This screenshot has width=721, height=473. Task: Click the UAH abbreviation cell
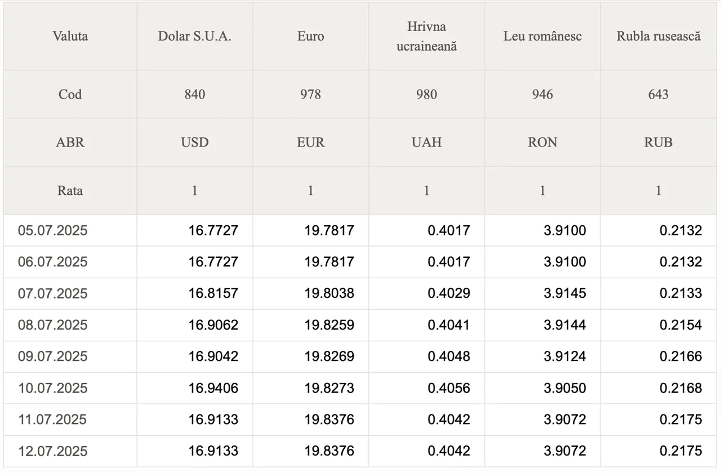(x=426, y=142)
